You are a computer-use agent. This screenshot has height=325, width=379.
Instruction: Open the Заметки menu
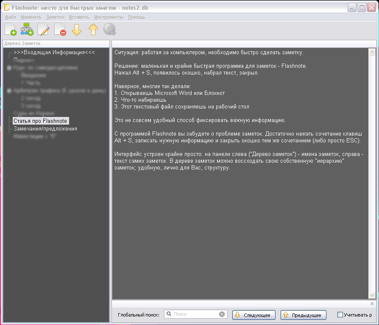tap(56, 17)
